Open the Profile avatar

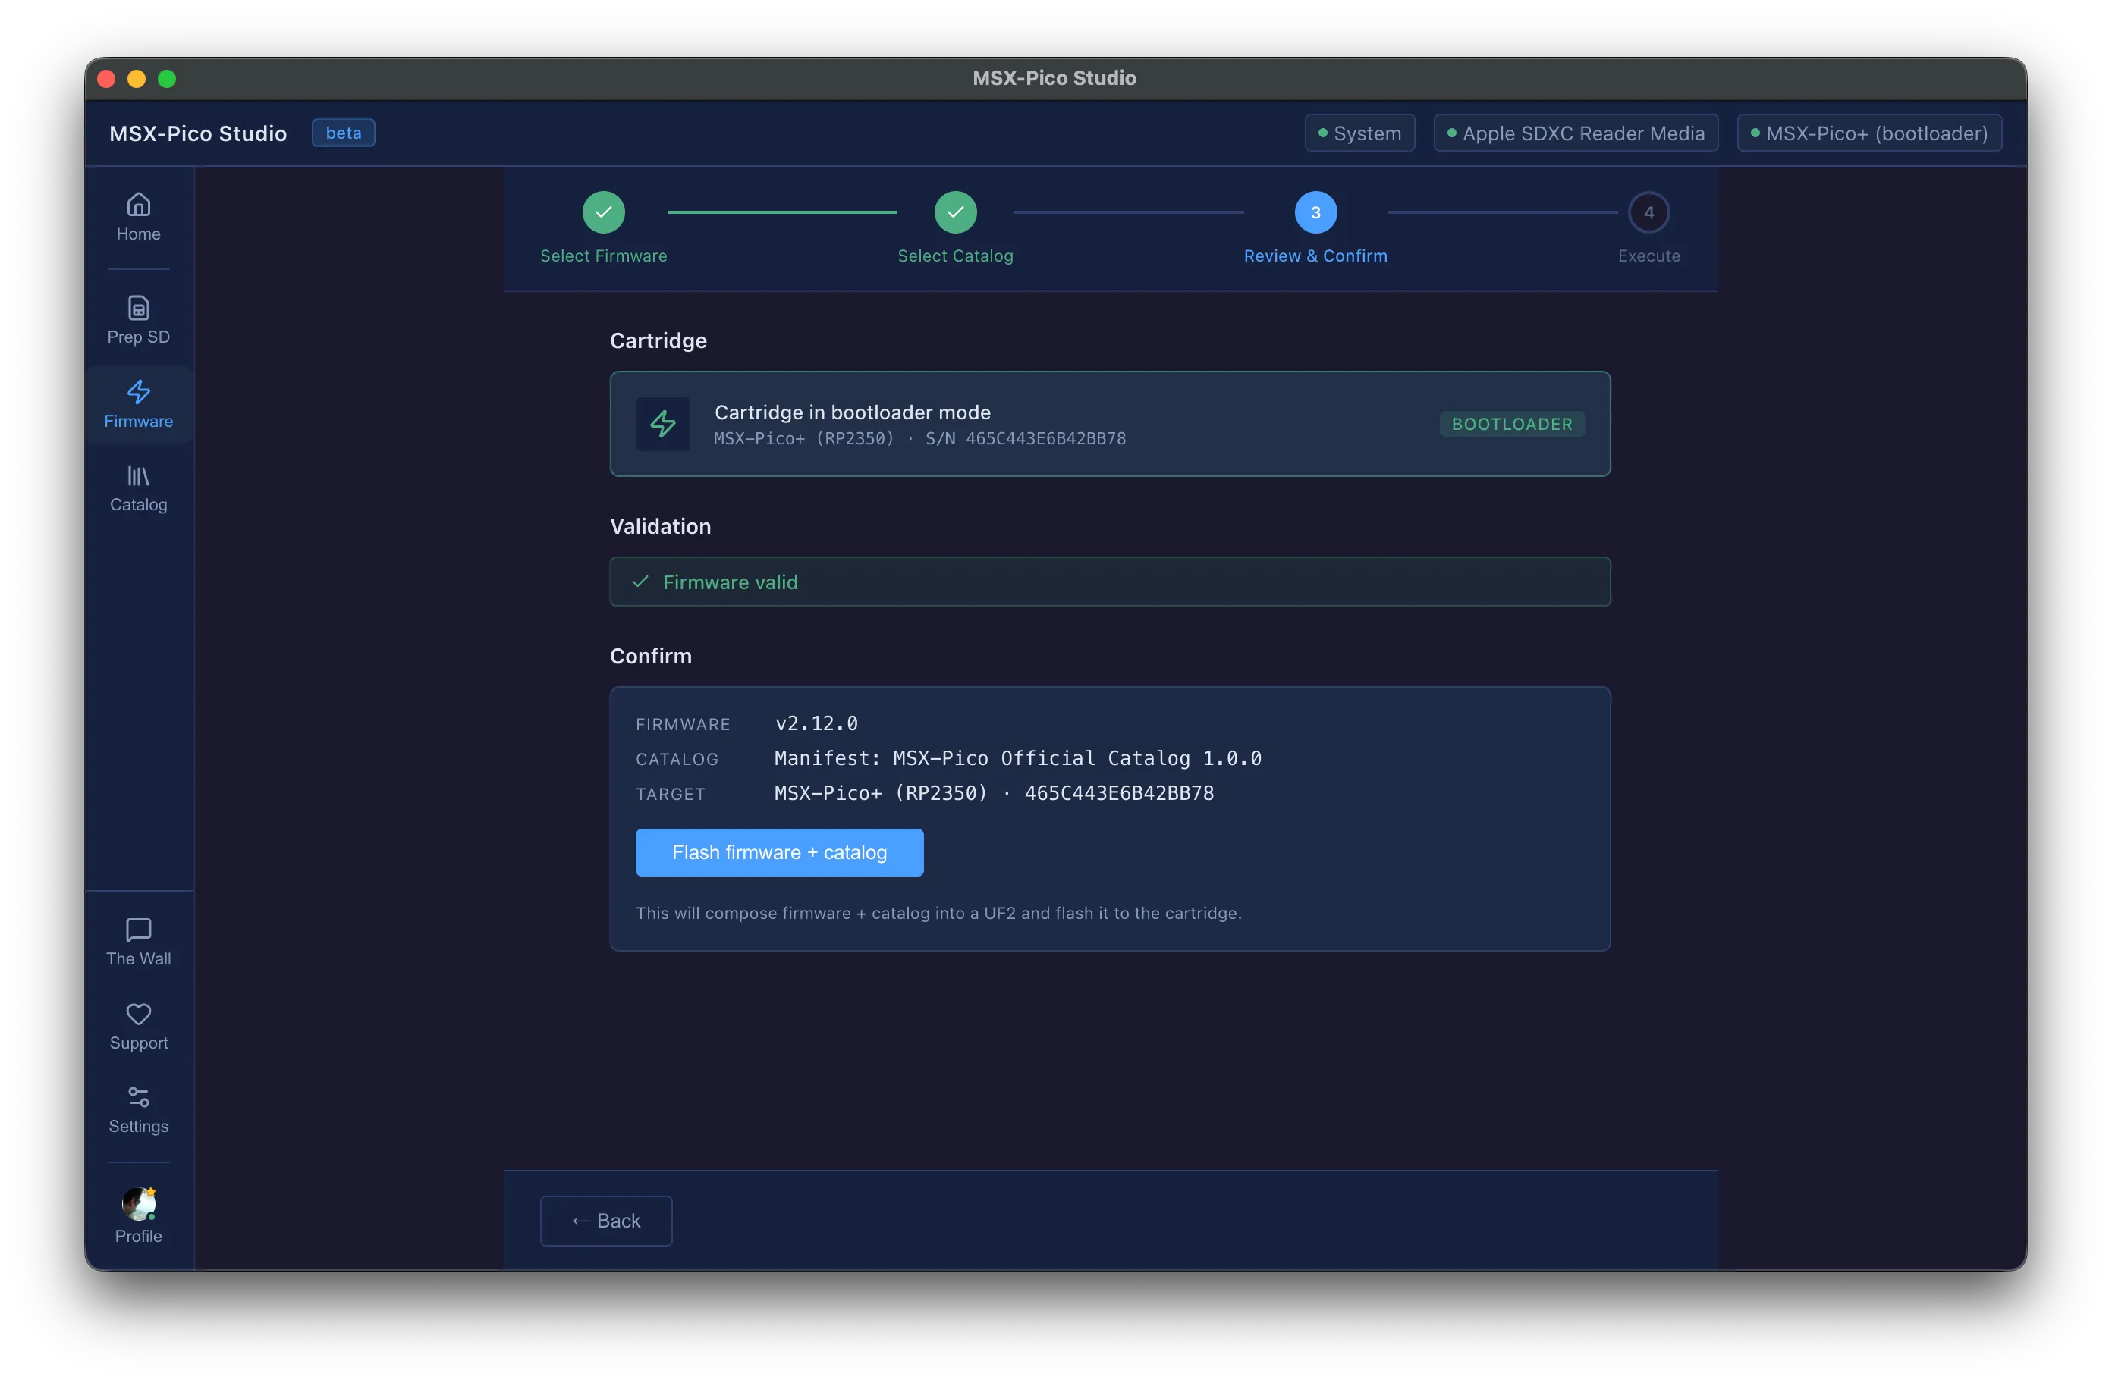138,1204
